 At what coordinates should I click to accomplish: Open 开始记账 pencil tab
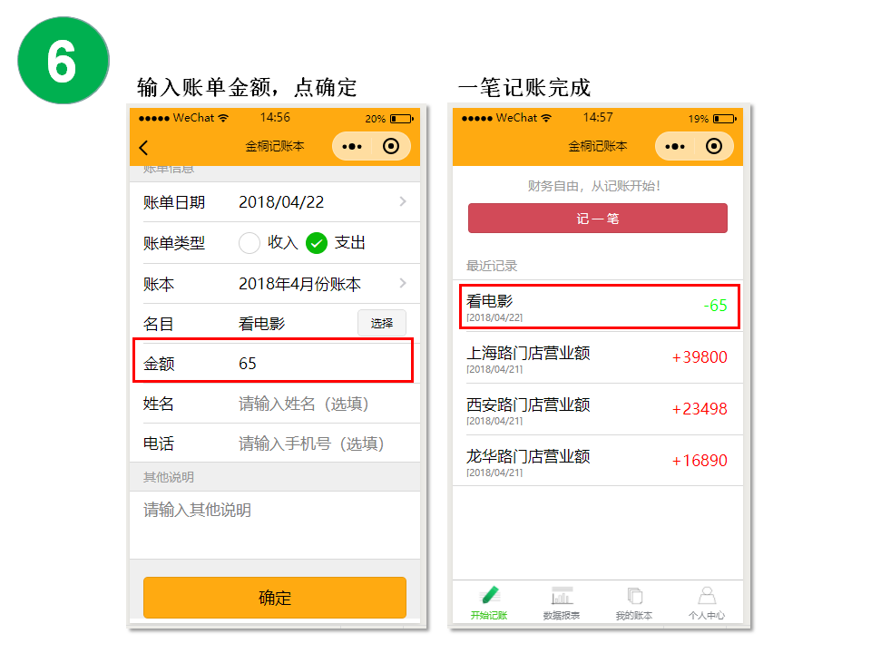pyautogui.click(x=489, y=603)
